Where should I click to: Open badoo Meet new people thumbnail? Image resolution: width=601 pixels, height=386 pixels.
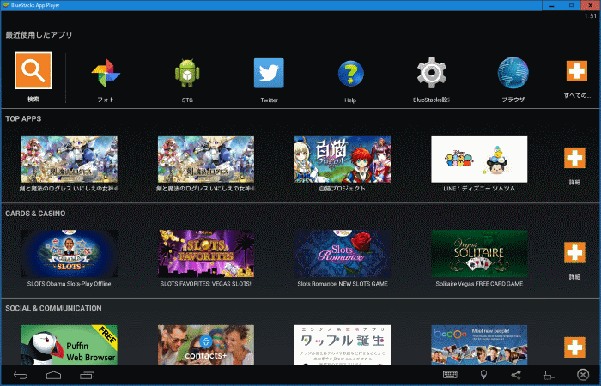pos(479,345)
